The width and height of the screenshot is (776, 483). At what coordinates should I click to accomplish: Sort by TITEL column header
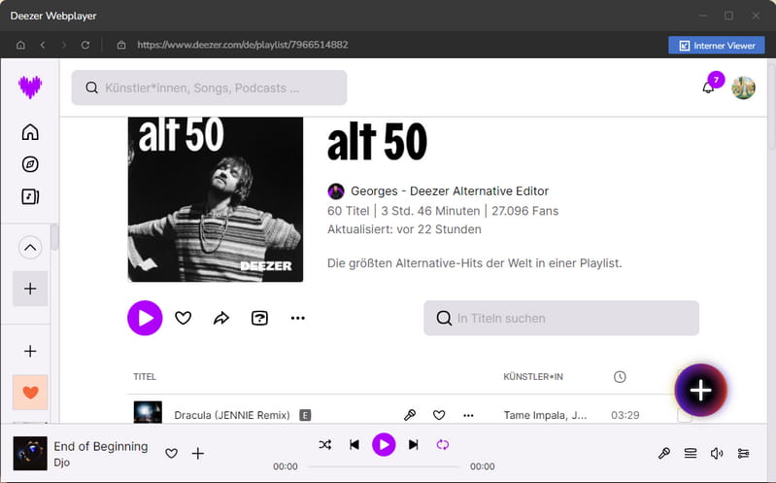point(145,376)
